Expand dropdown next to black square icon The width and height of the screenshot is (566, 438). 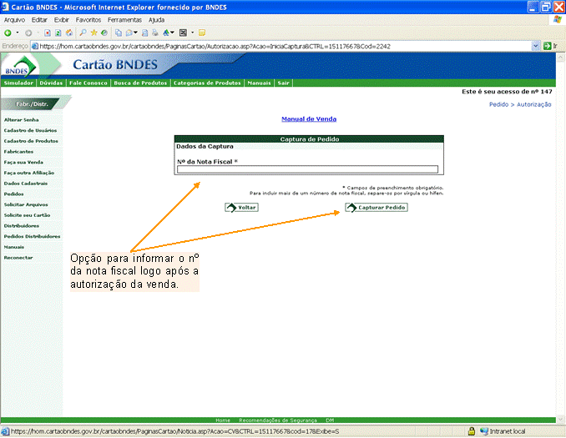coord(192,33)
